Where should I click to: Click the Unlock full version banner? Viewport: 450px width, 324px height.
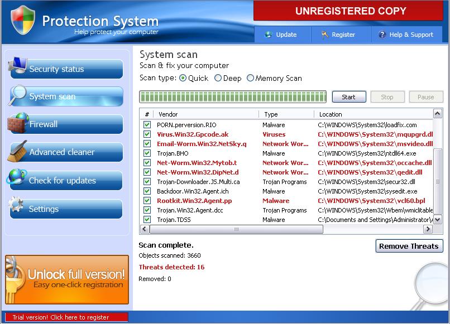(67, 279)
